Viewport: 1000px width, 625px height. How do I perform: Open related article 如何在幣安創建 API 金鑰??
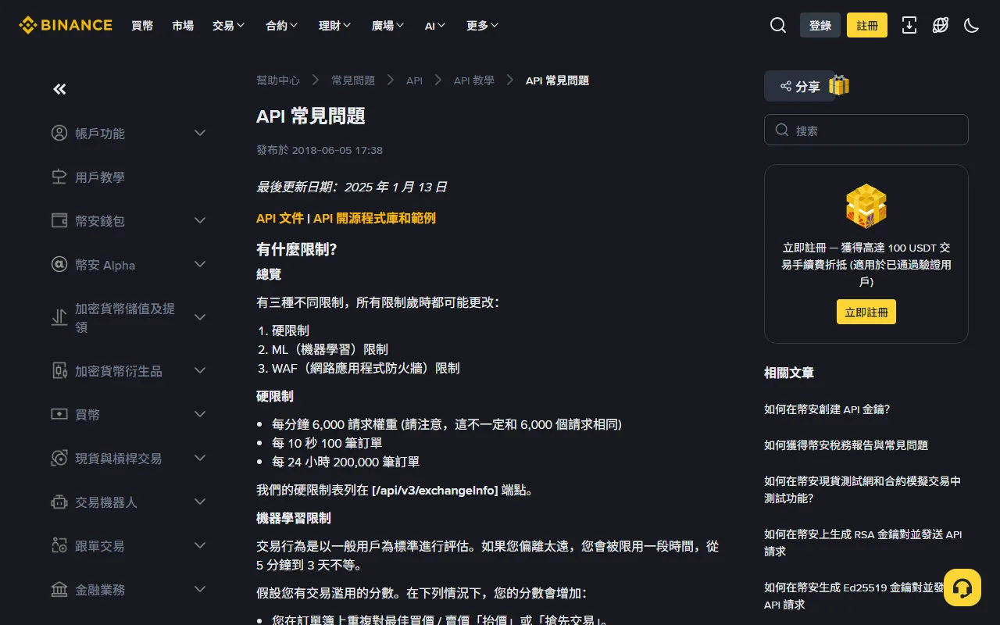[x=827, y=409]
